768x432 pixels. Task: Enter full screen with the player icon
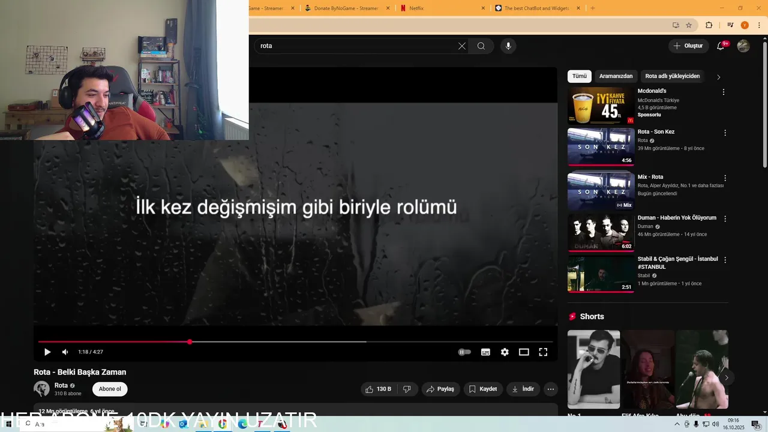coord(543,352)
